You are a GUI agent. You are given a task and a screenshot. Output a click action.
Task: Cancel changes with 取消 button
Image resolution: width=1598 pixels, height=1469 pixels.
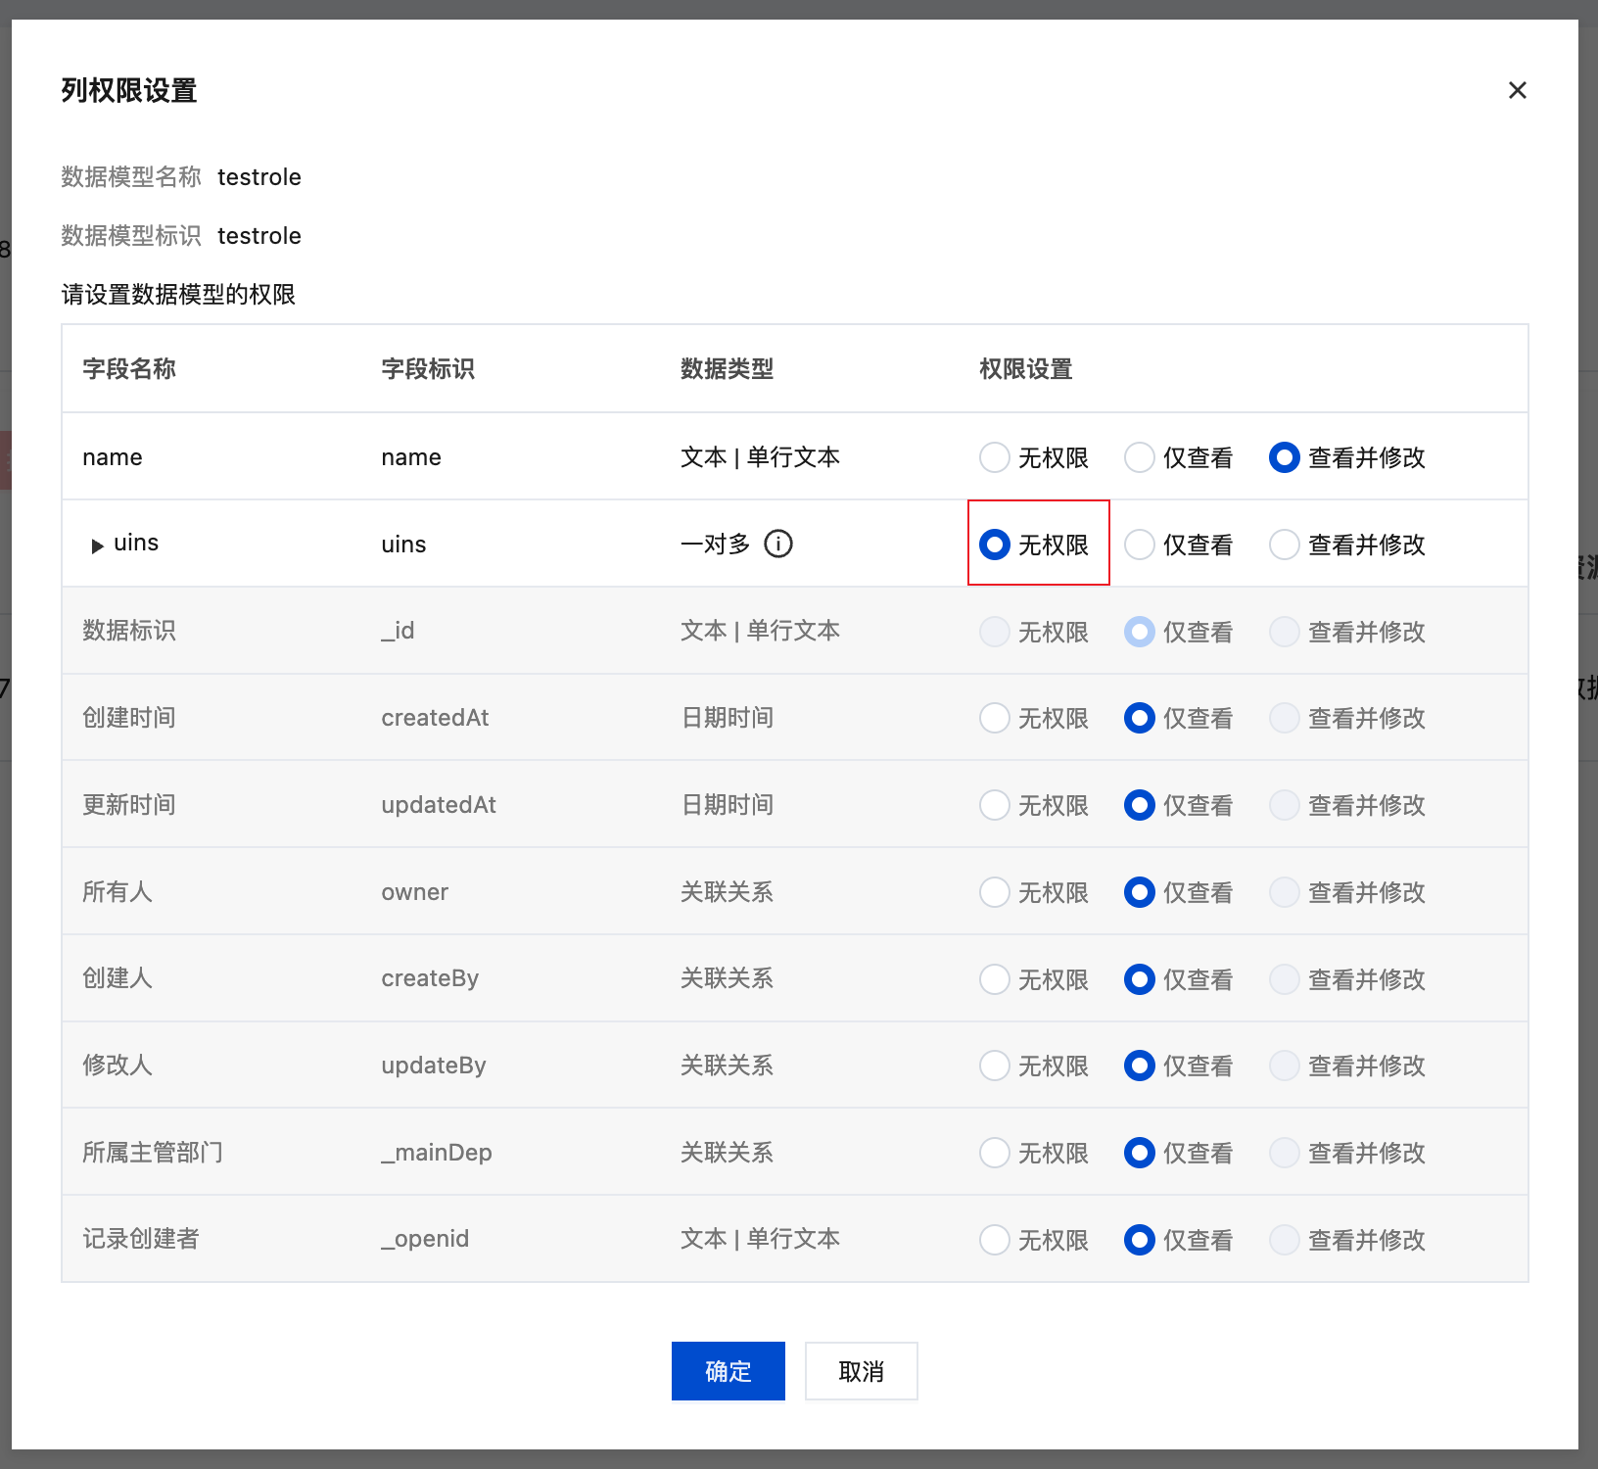pos(860,1371)
